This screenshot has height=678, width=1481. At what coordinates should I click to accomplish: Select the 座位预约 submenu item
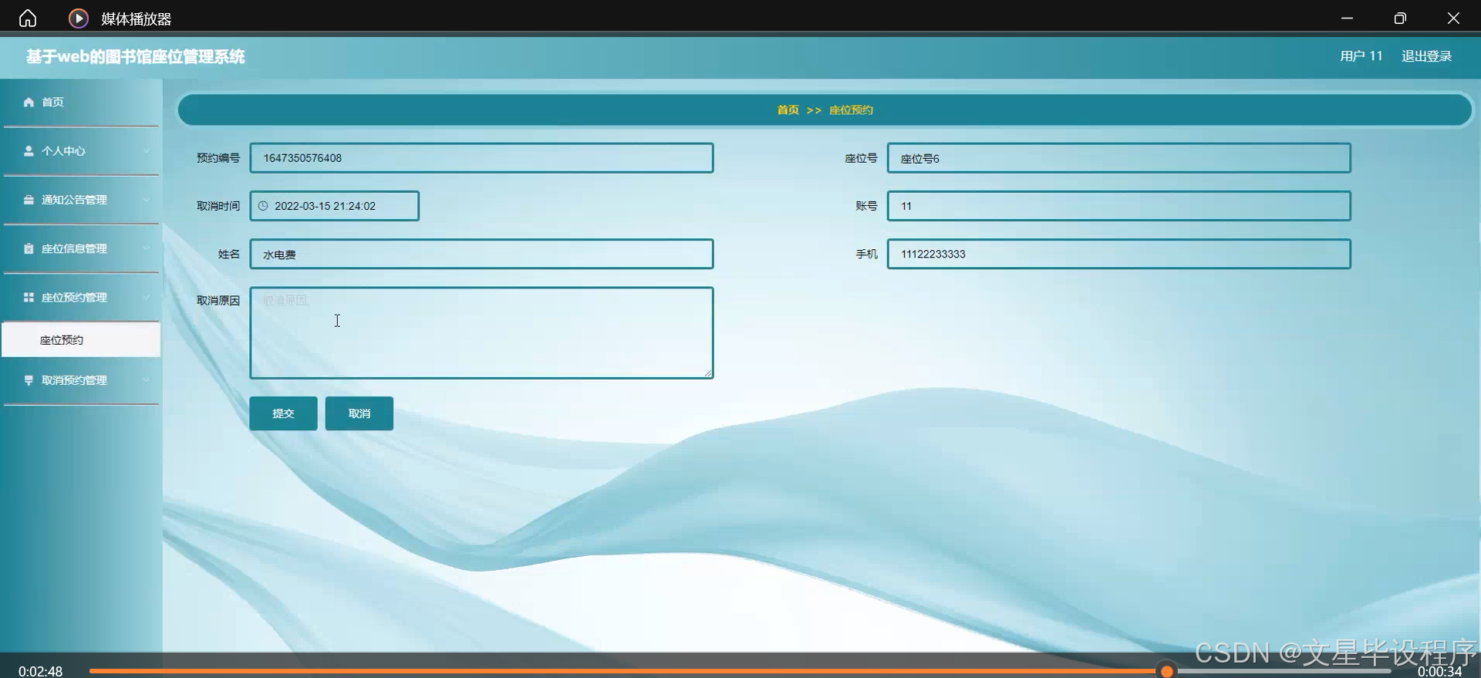click(x=81, y=339)
